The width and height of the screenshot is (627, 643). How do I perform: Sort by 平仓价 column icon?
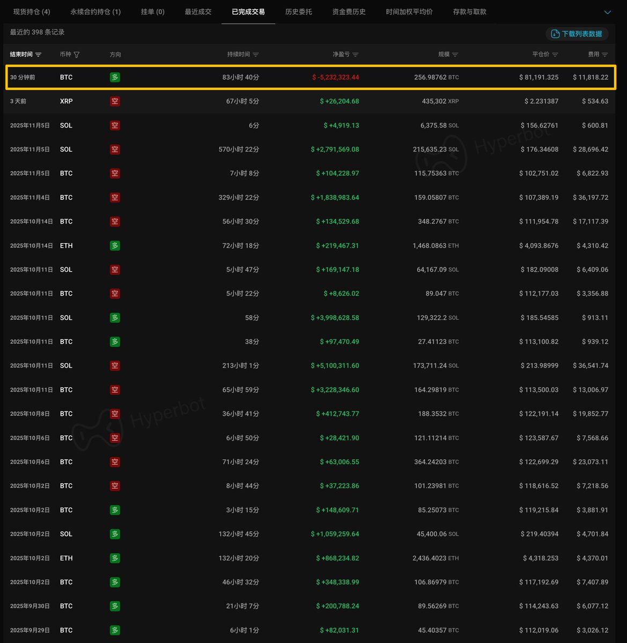click(x=555, y=55)
